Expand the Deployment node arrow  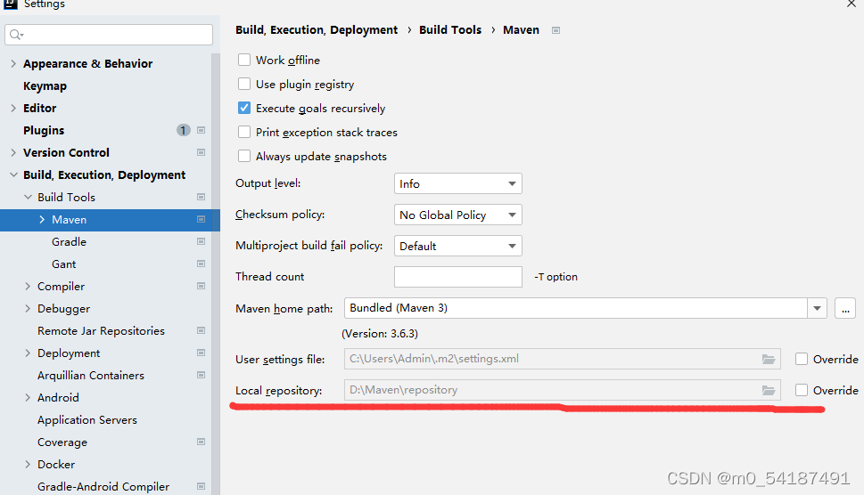(x=28, y=353)
